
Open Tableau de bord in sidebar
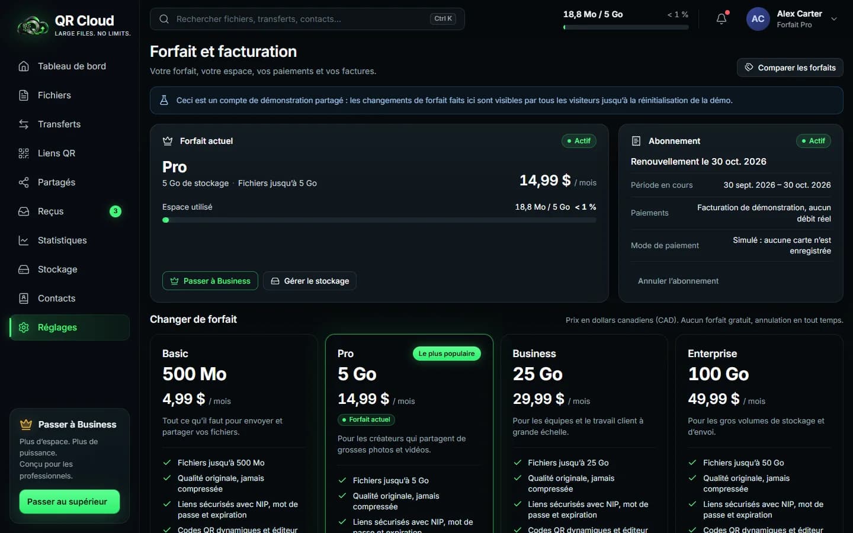[x=70, y=66]
